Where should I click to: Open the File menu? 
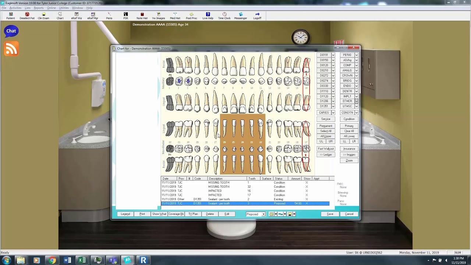tap(4, 8)
